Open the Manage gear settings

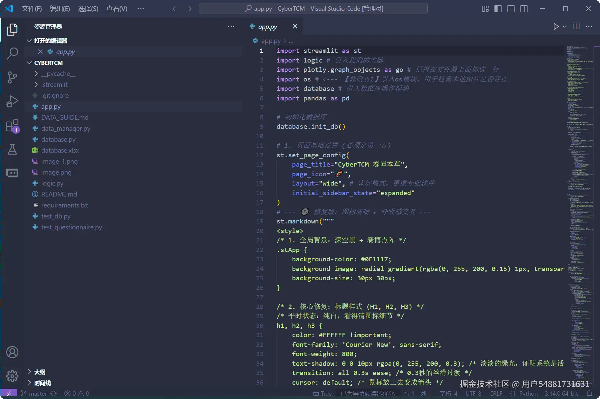12,376
